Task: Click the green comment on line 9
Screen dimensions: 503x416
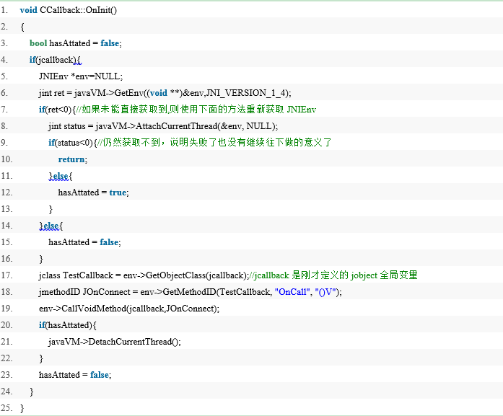Action: [x=214, y=142]
